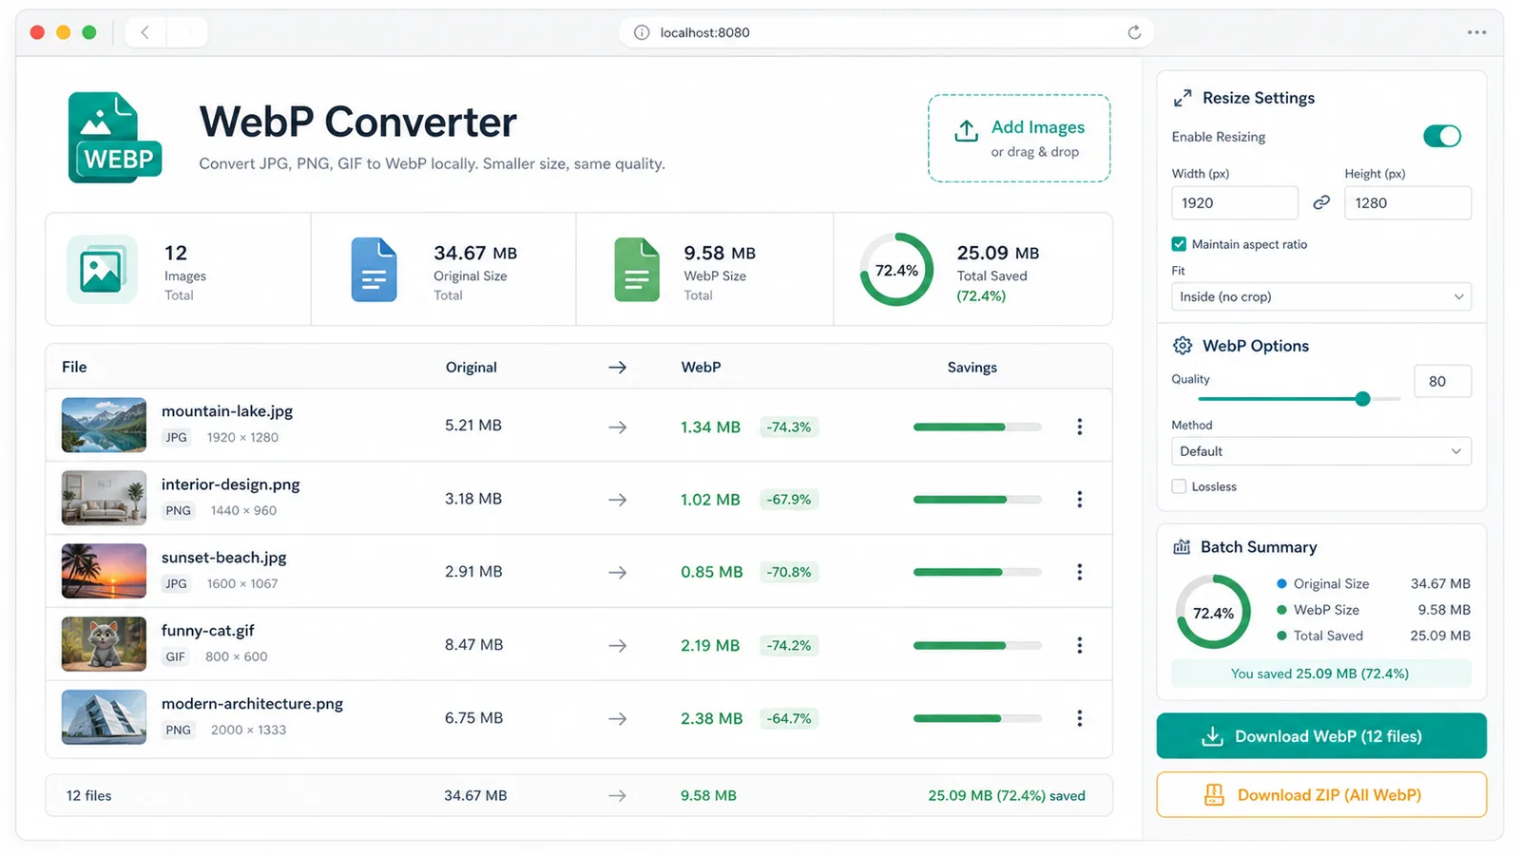This screenshot has height=855, width=1521.
Task: Click the Resize Settings expand-arrows icon
Action: [x=1183, y=98]
